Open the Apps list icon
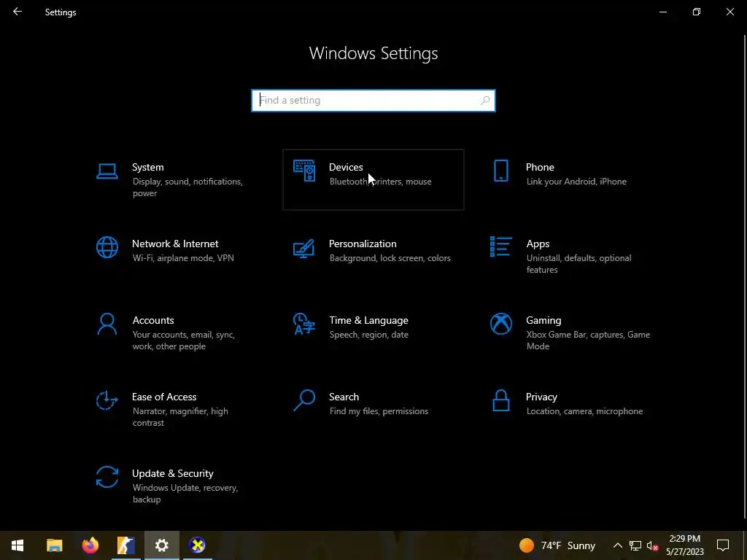Screen dimensions: 747x560 click(500, 246)
